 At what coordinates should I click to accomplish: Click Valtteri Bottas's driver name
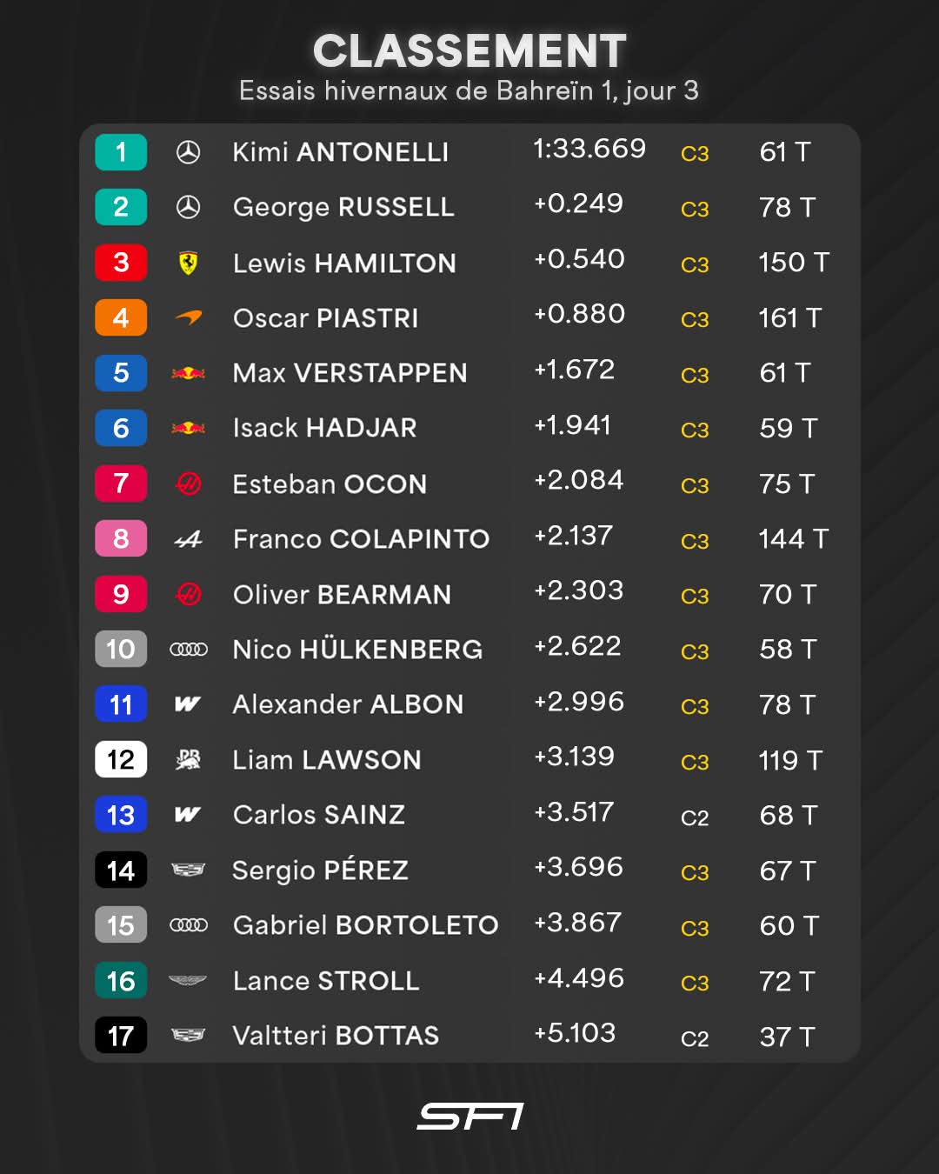[x=336, y=1036]
